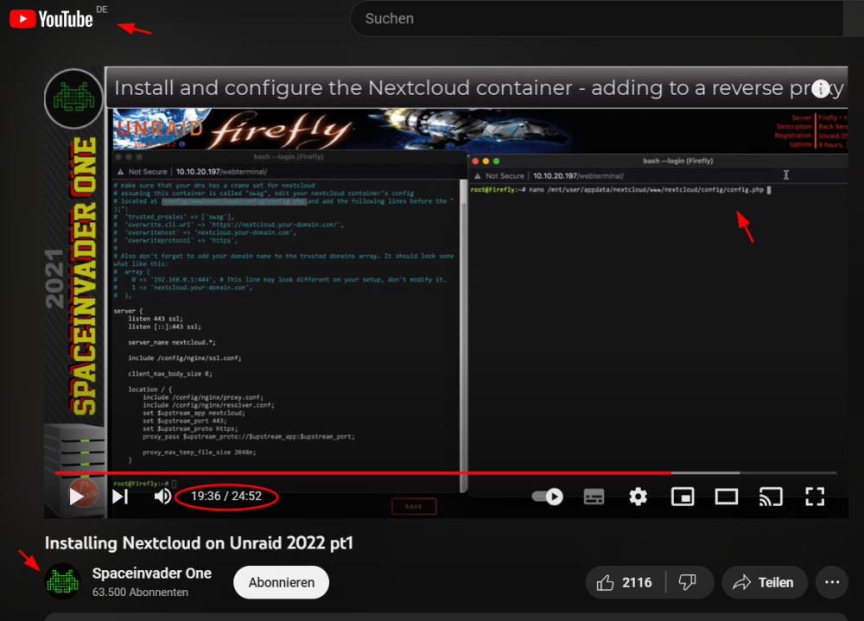
Task: Cast the video to a TV
Action: 771,497
